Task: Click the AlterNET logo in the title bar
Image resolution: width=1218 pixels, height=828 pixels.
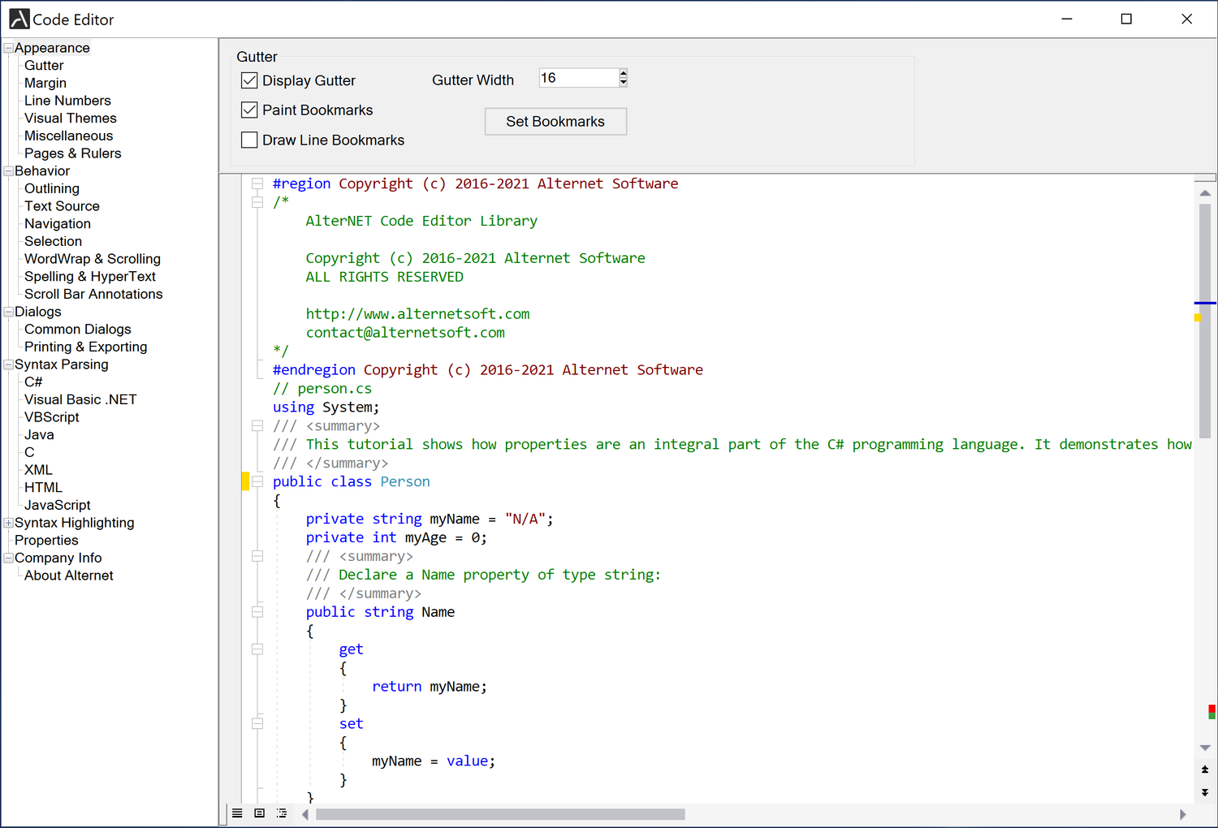Action: pyautogui.click(x=18, y=18)
